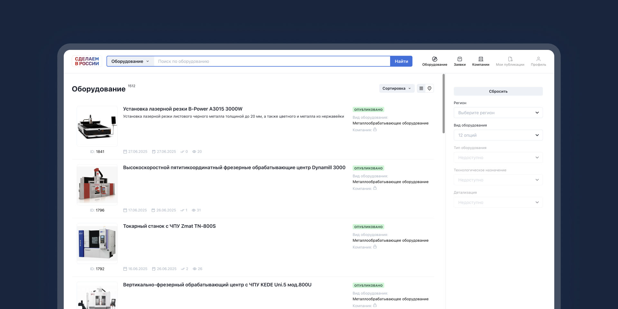Click lock icon in Zmat TN-800S's Компания field
This screenshot has width=618, height=309.
coord(375,247)
